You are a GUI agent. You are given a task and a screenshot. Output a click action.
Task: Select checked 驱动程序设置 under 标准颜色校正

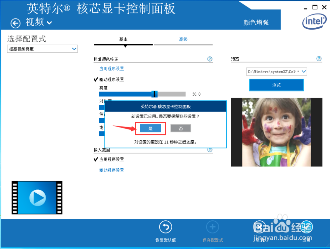pyautogui.click(x=109, y=79)
